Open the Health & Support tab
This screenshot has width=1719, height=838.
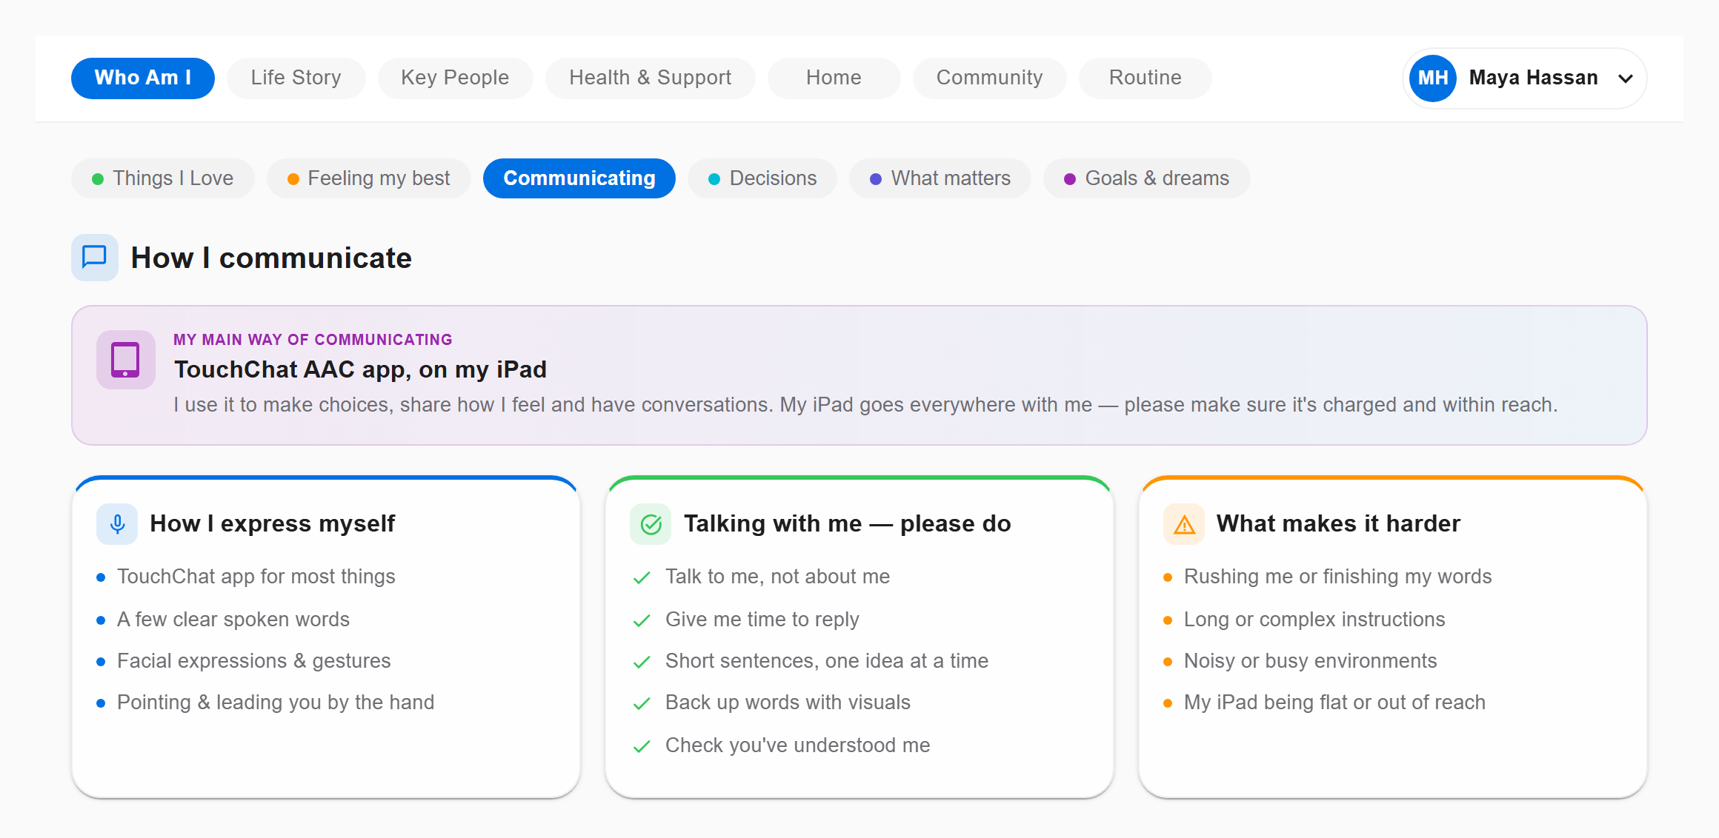[x=650, y=78]
